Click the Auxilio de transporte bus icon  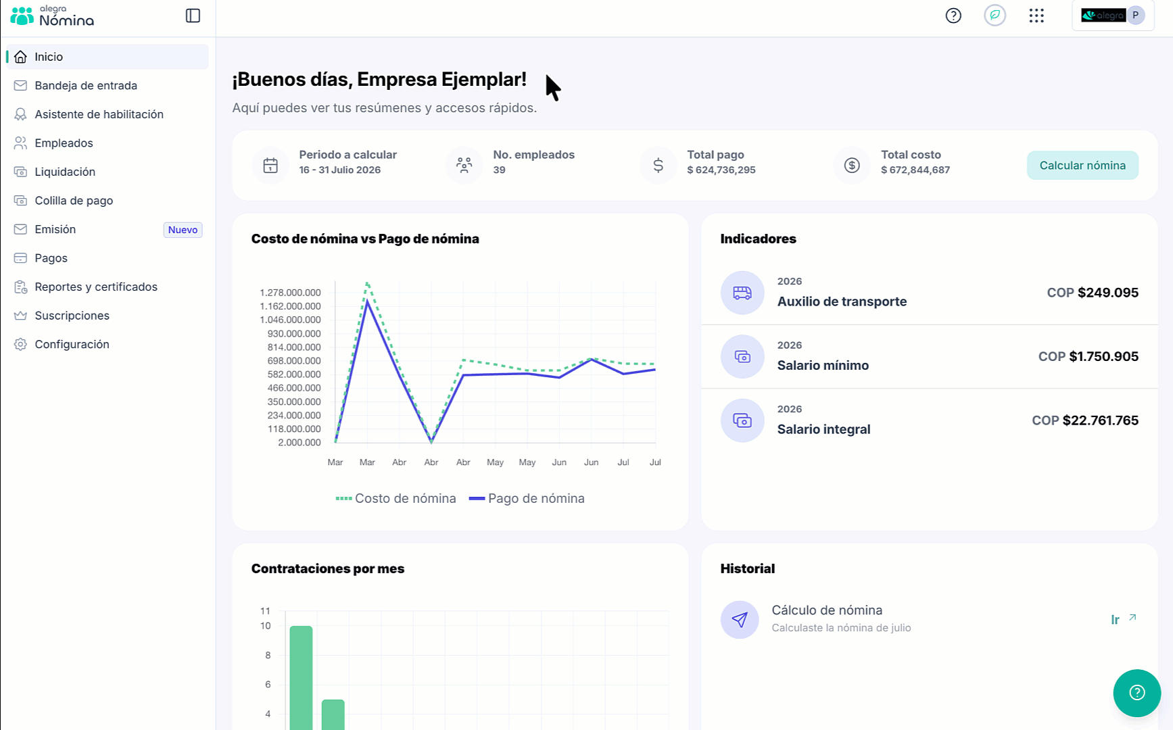coord(742,293)
